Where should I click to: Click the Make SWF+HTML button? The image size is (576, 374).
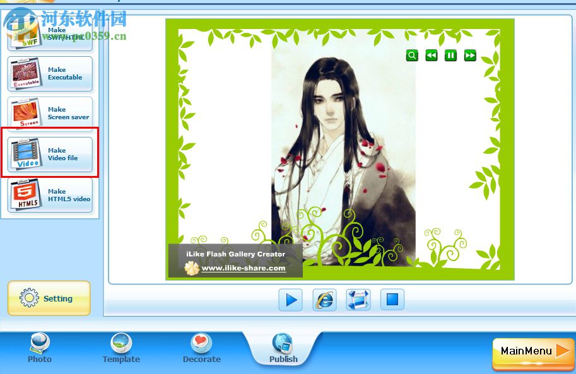(50, 35)
